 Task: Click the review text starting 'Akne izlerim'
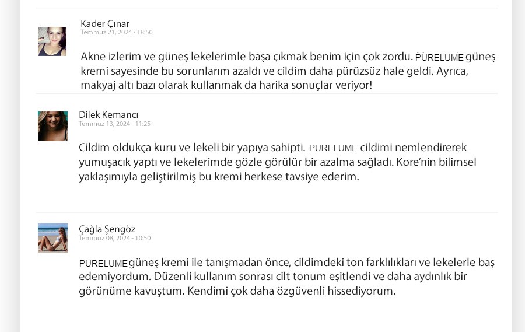(x=288, y=71)
